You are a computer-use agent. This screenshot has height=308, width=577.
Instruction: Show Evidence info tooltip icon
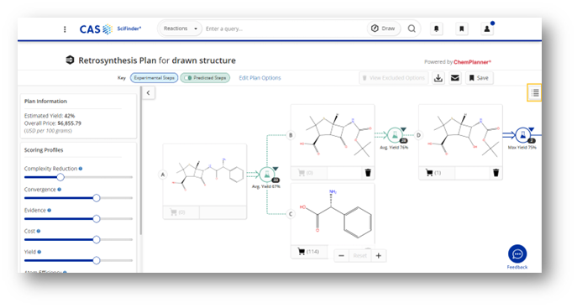coord(50,211)
